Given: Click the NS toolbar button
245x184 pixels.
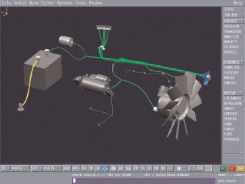Looking at the screenshot, I should tap(163, 168).
